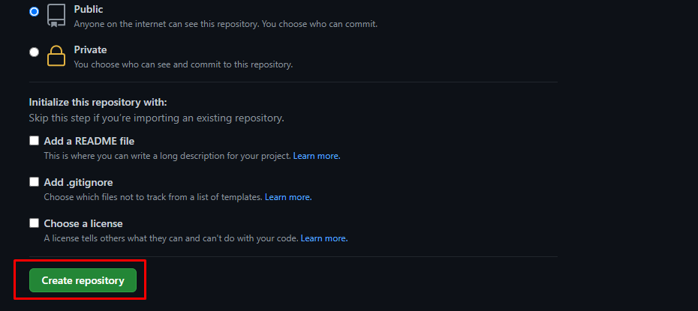Click the Public repository book icon
Viewport: 698px width, 311px height.
[56, 16]
